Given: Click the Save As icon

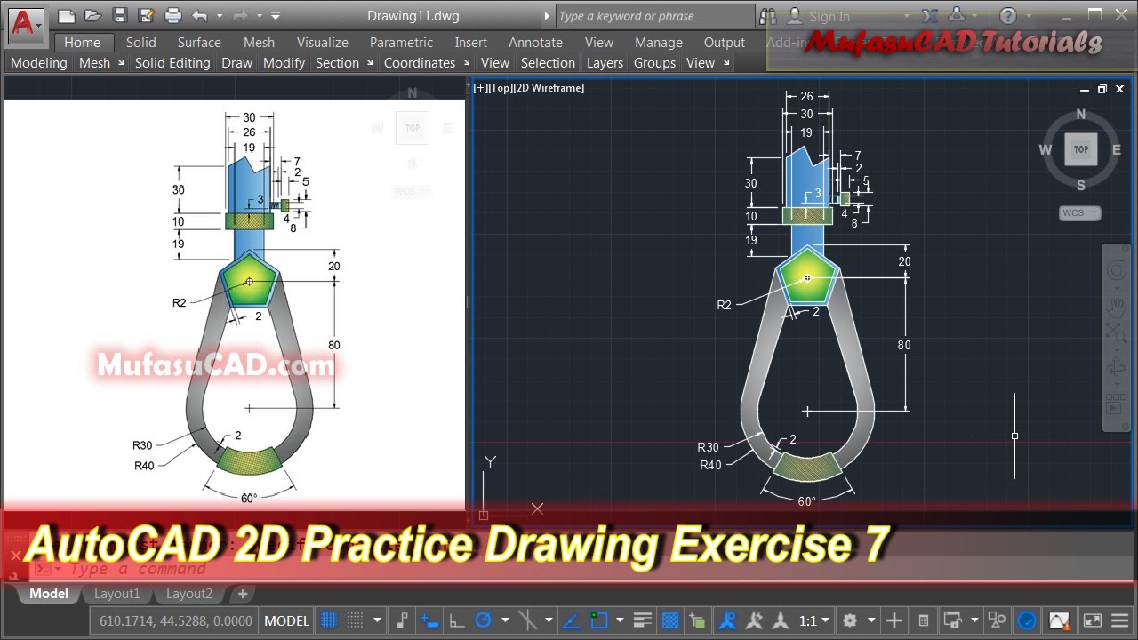Looking at the screenshot, I should point(145,16).
